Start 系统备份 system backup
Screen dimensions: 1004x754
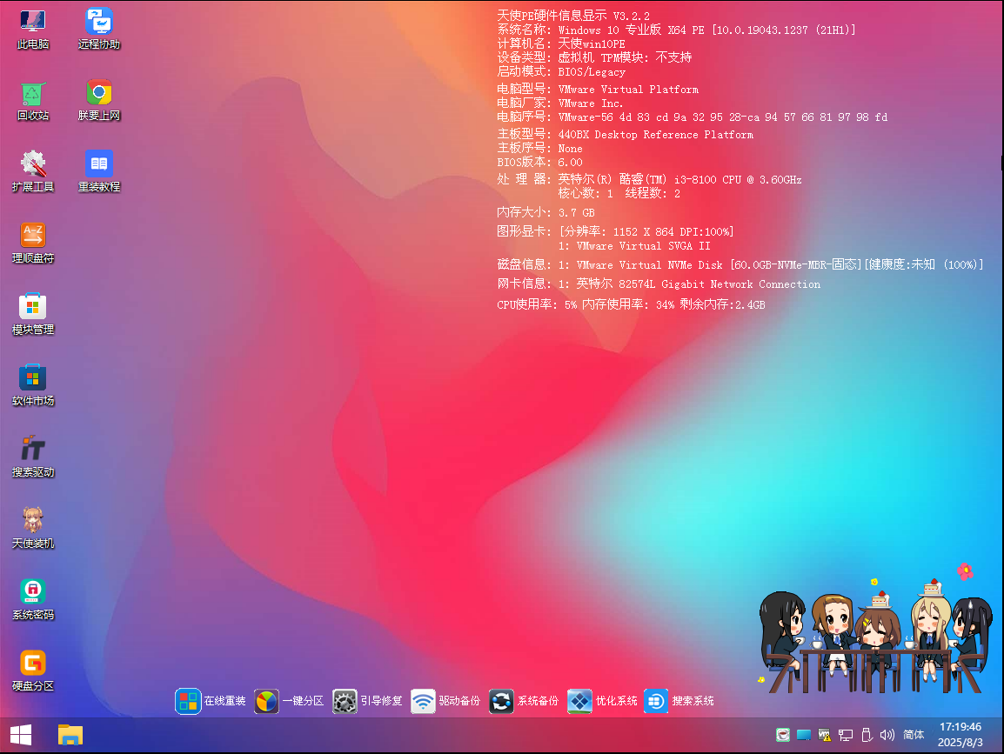coord(501,701)
